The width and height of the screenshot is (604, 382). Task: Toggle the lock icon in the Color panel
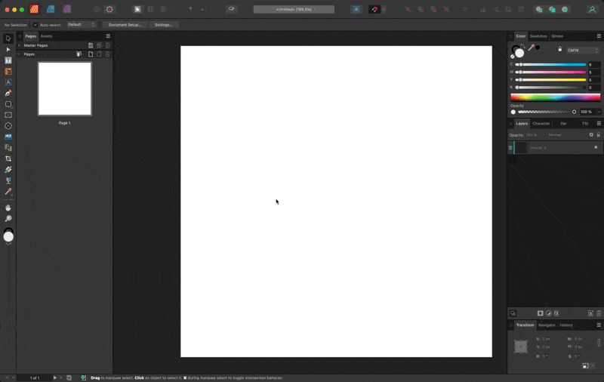tap(559, 49)
